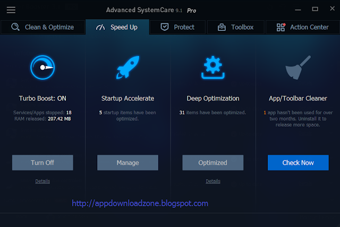The width and height of the screenshot is (340, 227).
Task: Click the App/Toolbar Cleaner heading
Action: (x=298, y=98)
